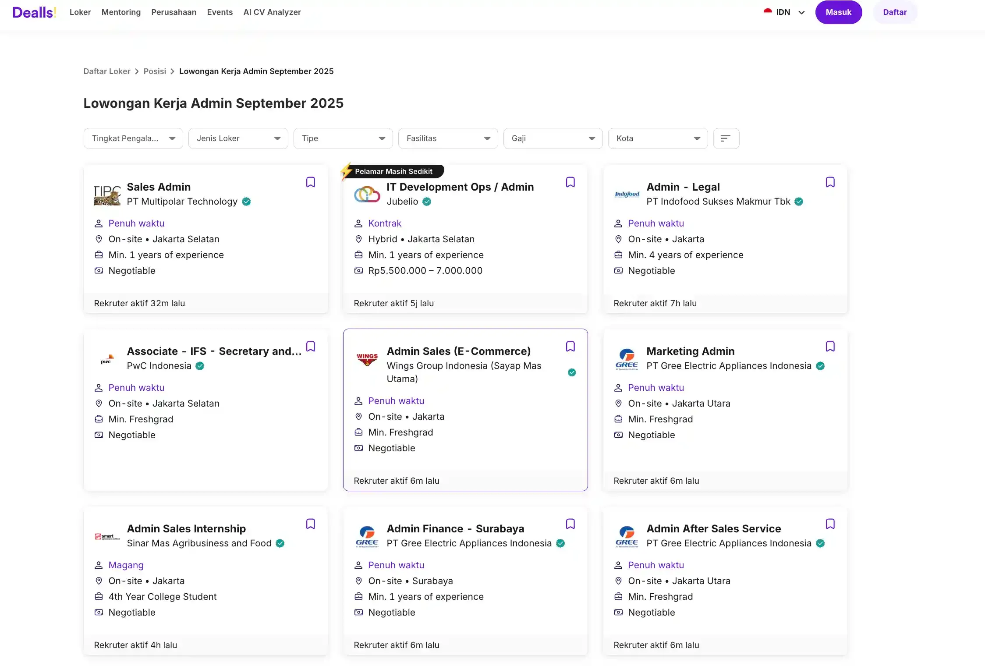Bookmark the Admin Sales (E-Commerce) job

pos(570,347)
